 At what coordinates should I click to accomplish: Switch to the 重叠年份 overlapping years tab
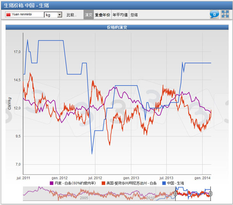pos(102,15)
